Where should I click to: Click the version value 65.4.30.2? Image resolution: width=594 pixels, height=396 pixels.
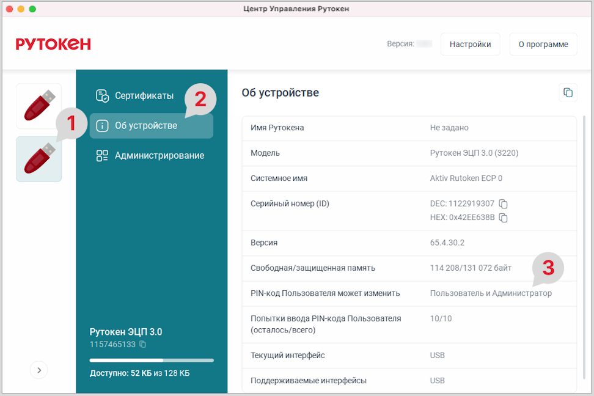[447, 243]
